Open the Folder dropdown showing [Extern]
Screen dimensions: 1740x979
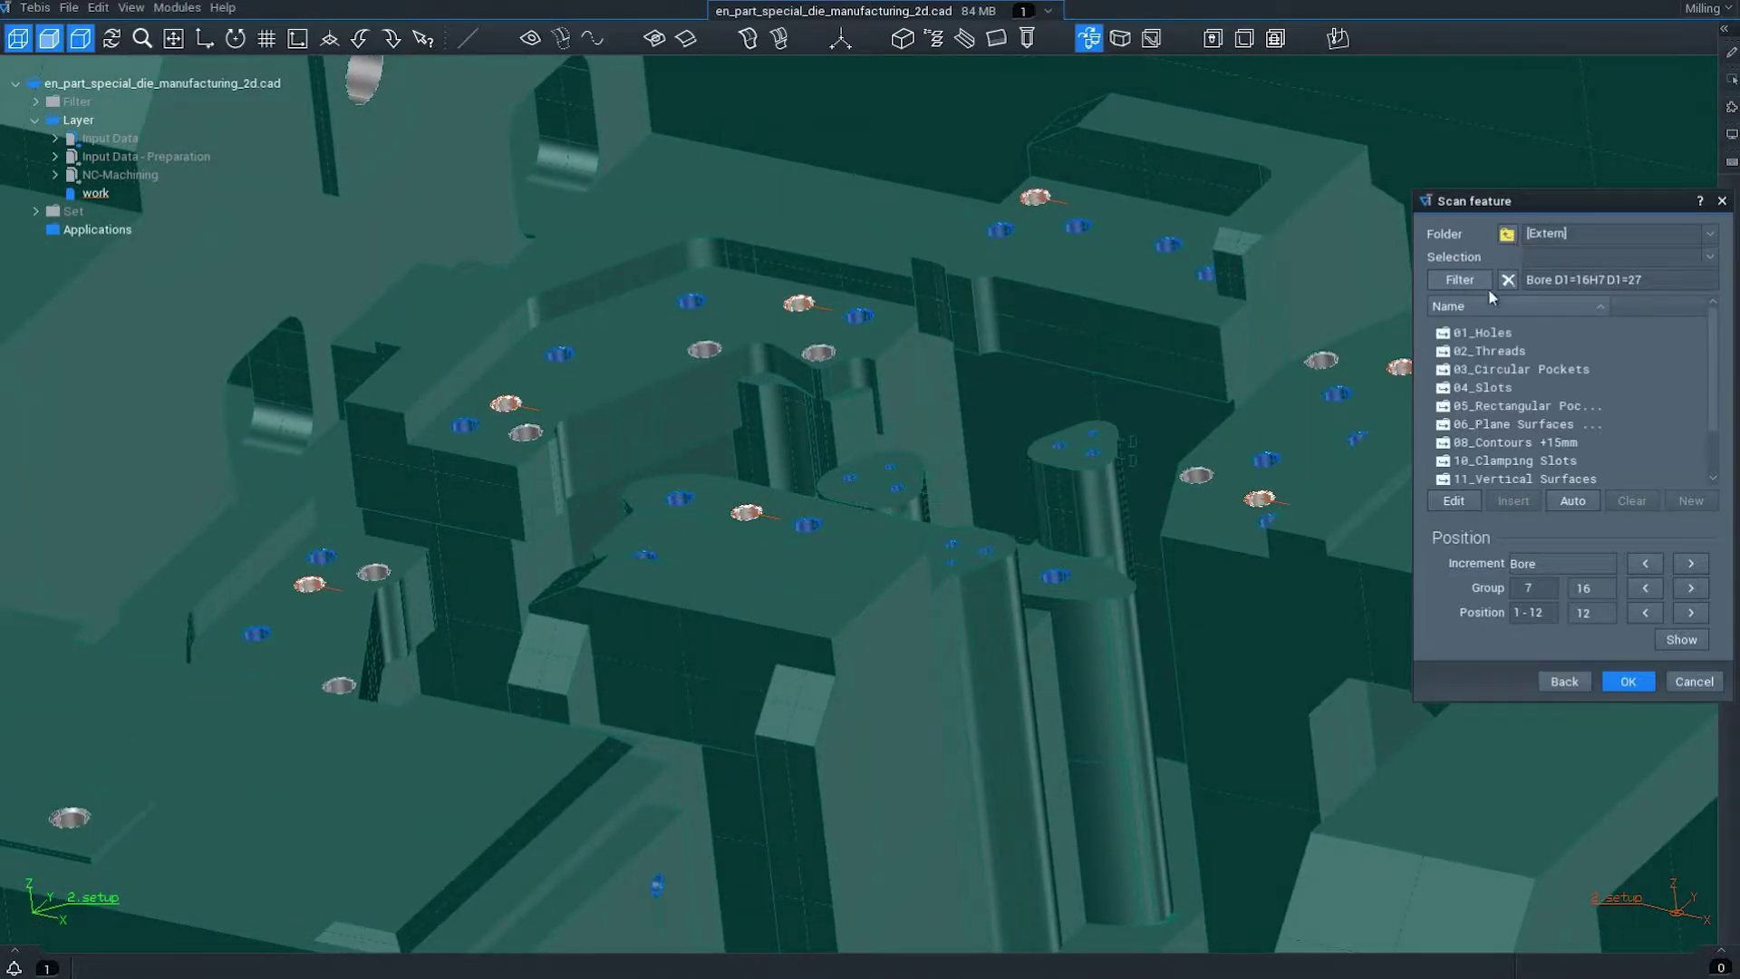coord(1709,234)
